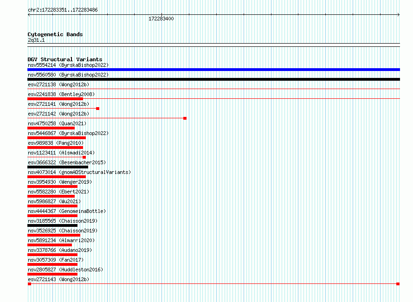Click the esv2721143 (Wong2012b) label
Image resolution: width=413 pixels, height=302 pixels.
tap(58, 279)
